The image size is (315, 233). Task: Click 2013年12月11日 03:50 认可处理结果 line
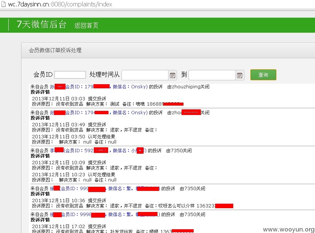coord(73,137)
